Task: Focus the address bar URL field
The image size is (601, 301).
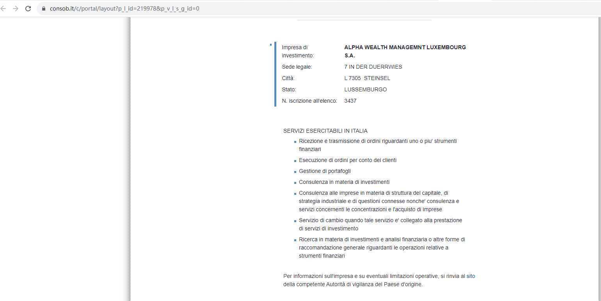Action: click(x=319, y=9)
